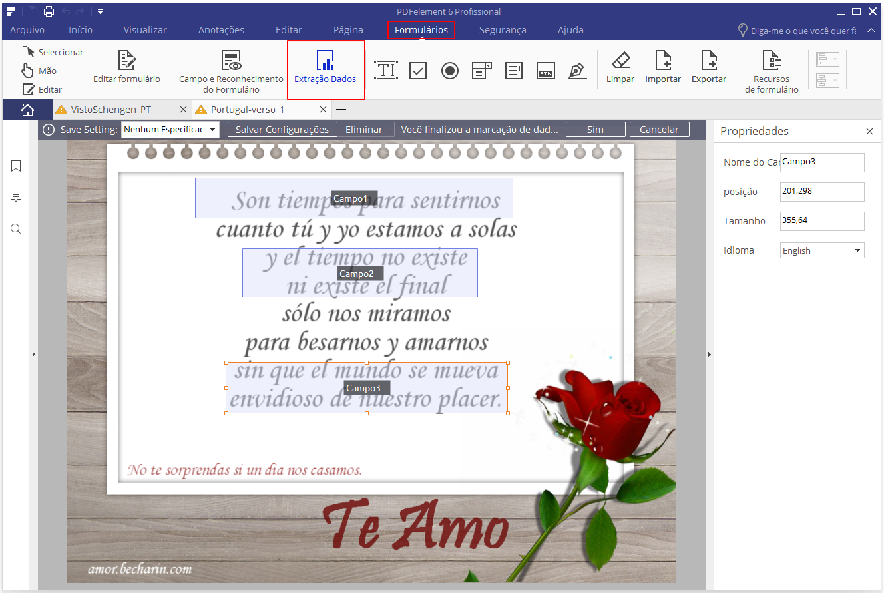The width and height of the screenshot is (884, 593).
Task: Open the quick access customize dropdown
Action: (x=100, y=11)
